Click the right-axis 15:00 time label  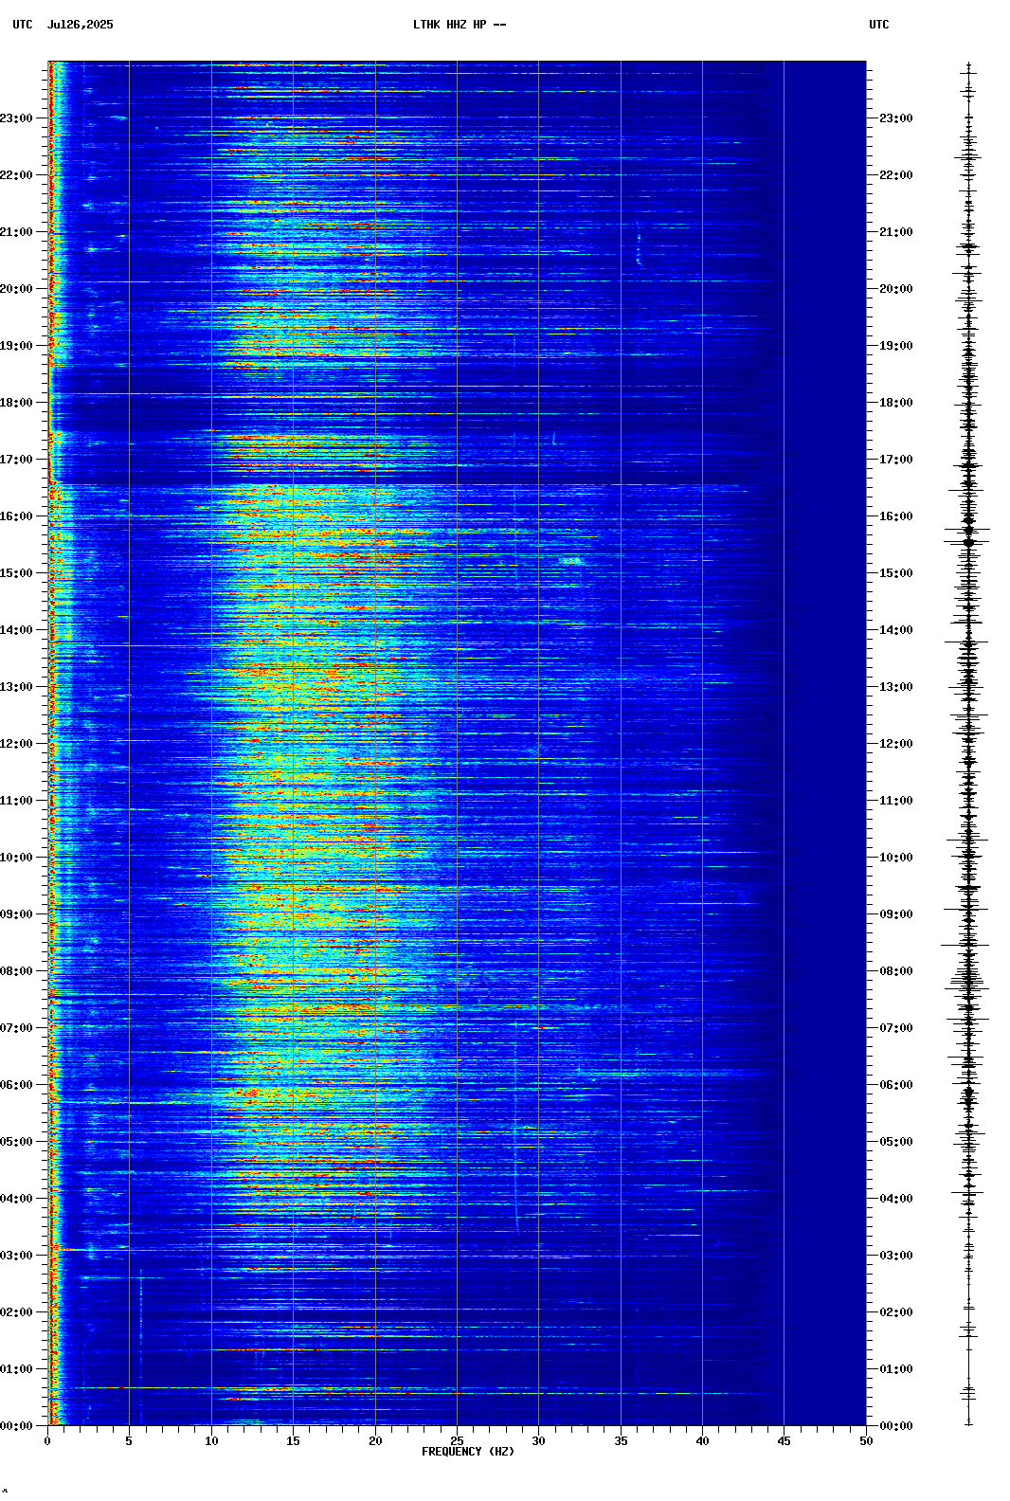tap(896, 573)
